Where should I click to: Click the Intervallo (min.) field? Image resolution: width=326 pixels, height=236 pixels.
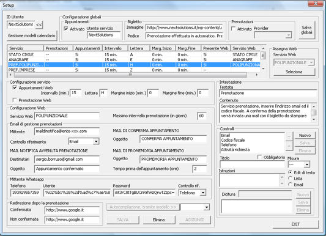pyautogui.click(x=75, y=93)
